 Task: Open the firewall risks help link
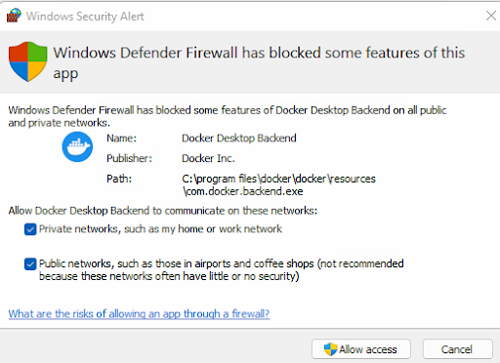point(139,313)
